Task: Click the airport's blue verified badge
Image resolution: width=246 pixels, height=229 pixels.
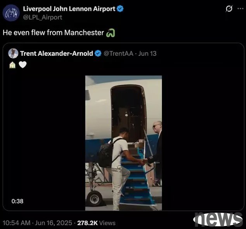Action: click(120, 9)
